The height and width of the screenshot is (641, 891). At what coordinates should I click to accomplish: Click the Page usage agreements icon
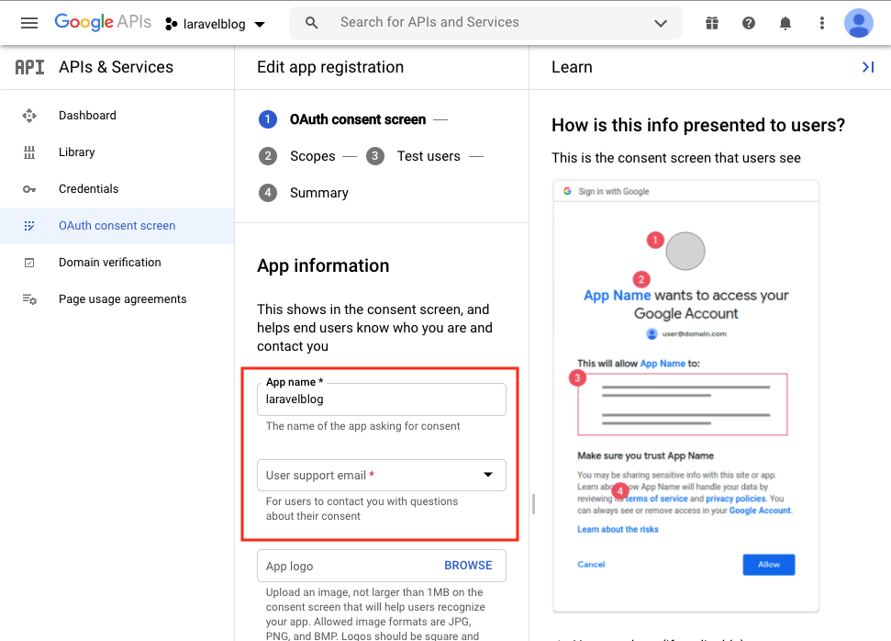click(29, 299)
